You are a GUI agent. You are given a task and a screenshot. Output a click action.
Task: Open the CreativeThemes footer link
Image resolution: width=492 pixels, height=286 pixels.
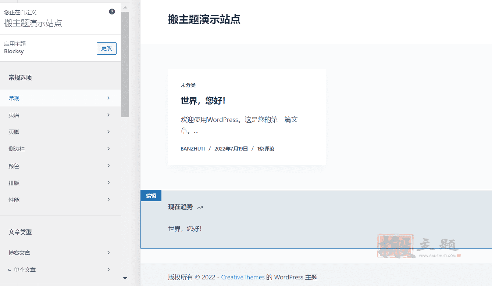tap(243, 277)
